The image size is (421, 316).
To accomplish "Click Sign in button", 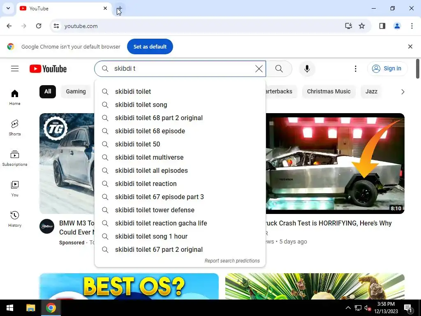I will [387, 69].
